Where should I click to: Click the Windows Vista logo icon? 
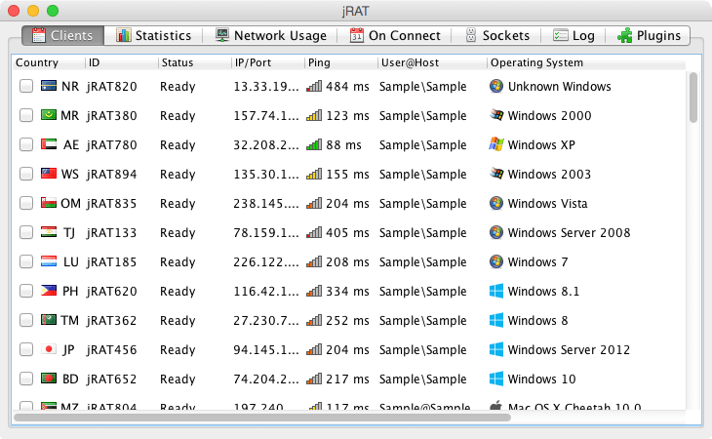[496, 204]
